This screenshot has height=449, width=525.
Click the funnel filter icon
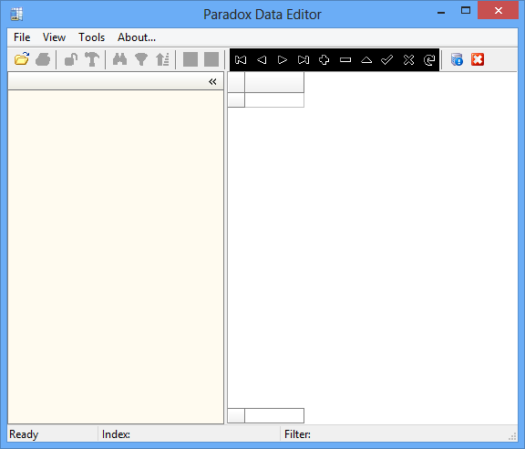(x=141, y=59)
